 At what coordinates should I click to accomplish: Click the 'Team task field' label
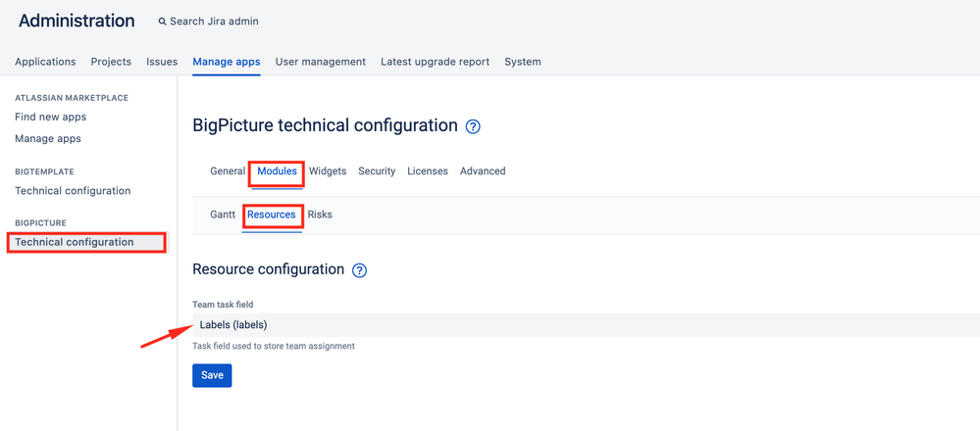coord(223,305)
